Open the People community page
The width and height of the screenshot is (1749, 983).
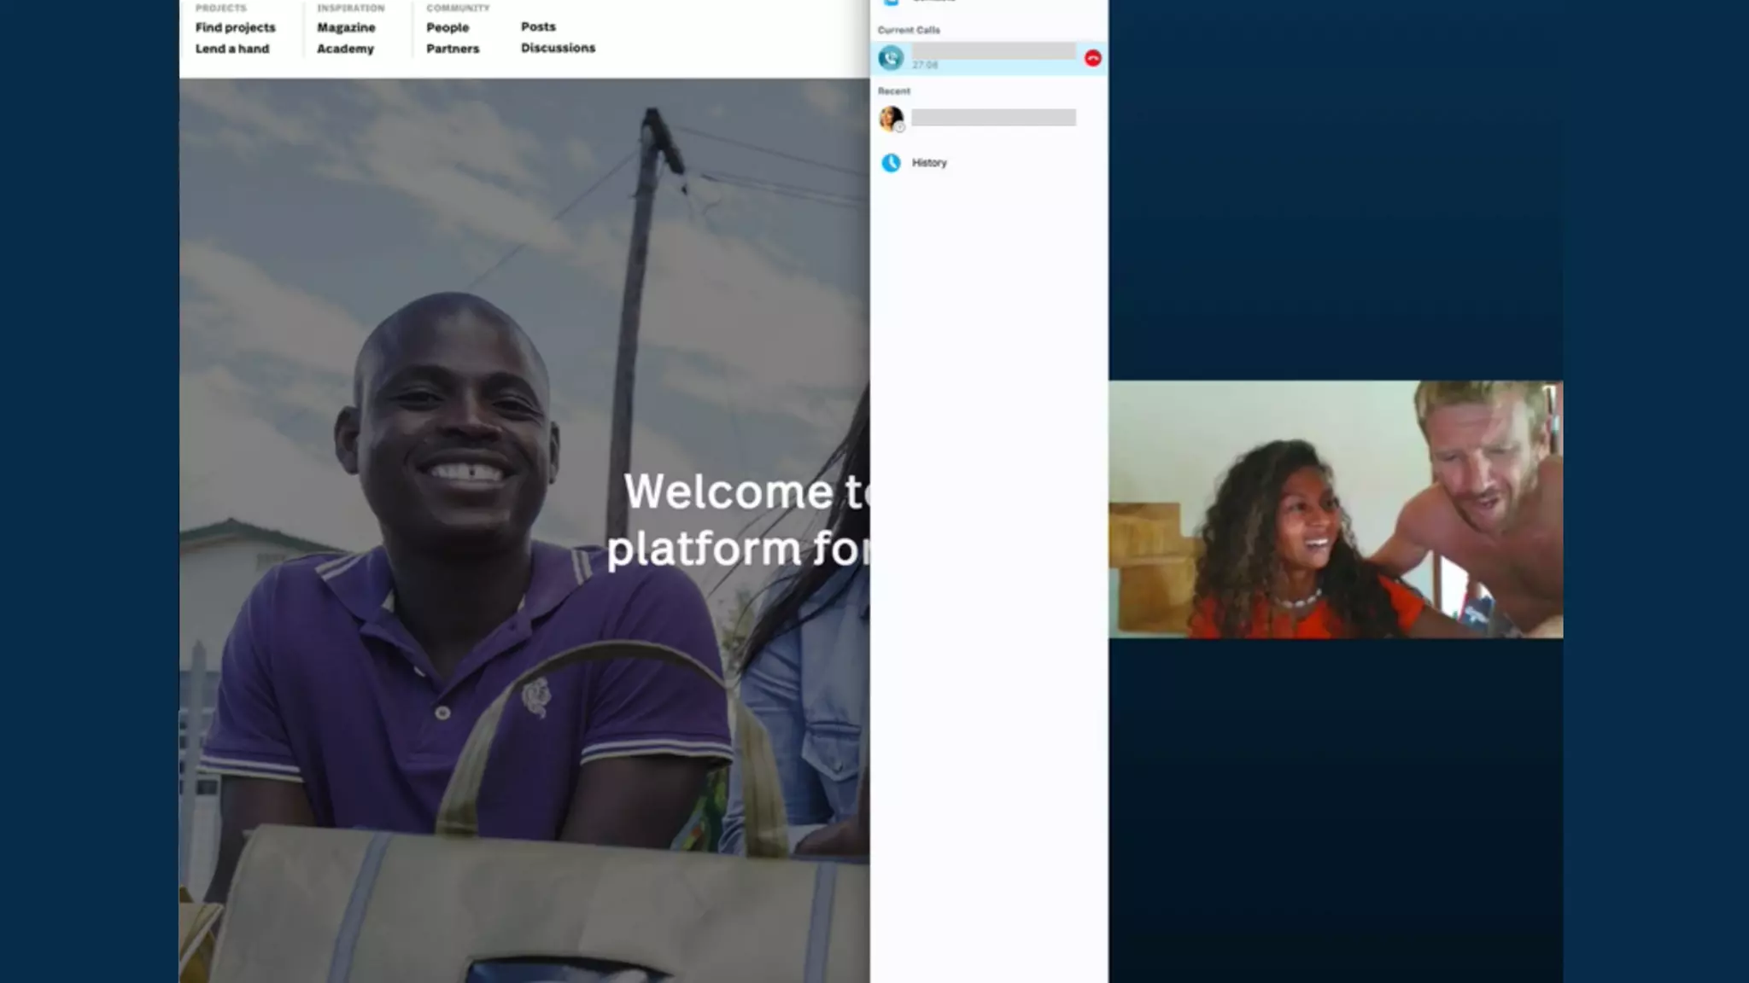point(447,27)
